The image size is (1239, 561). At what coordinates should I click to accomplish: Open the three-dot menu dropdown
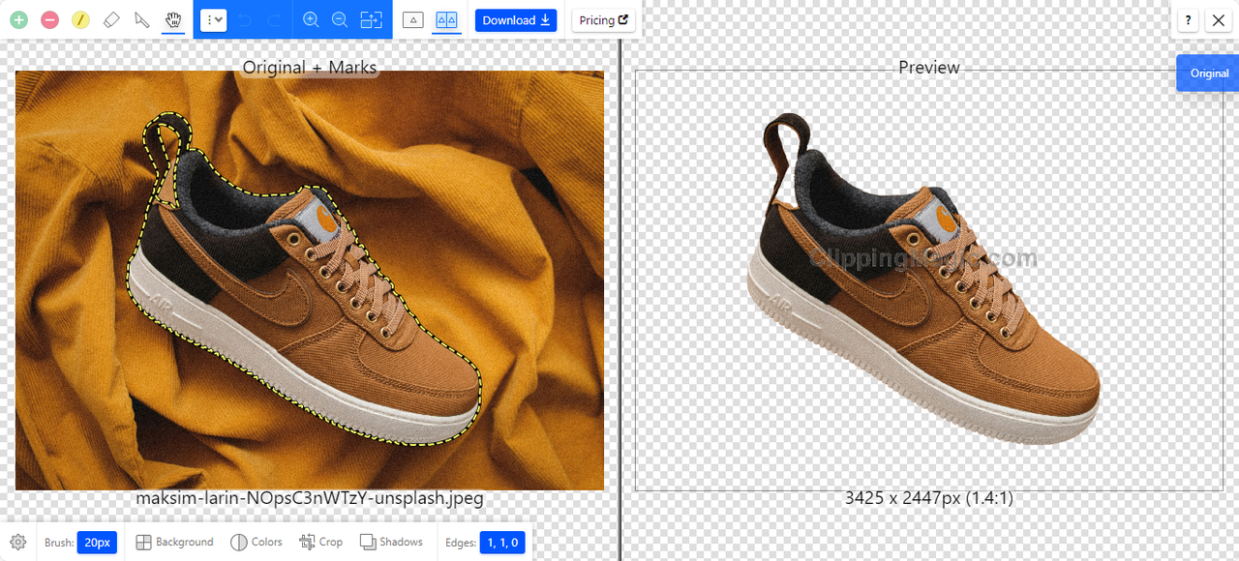214,19
